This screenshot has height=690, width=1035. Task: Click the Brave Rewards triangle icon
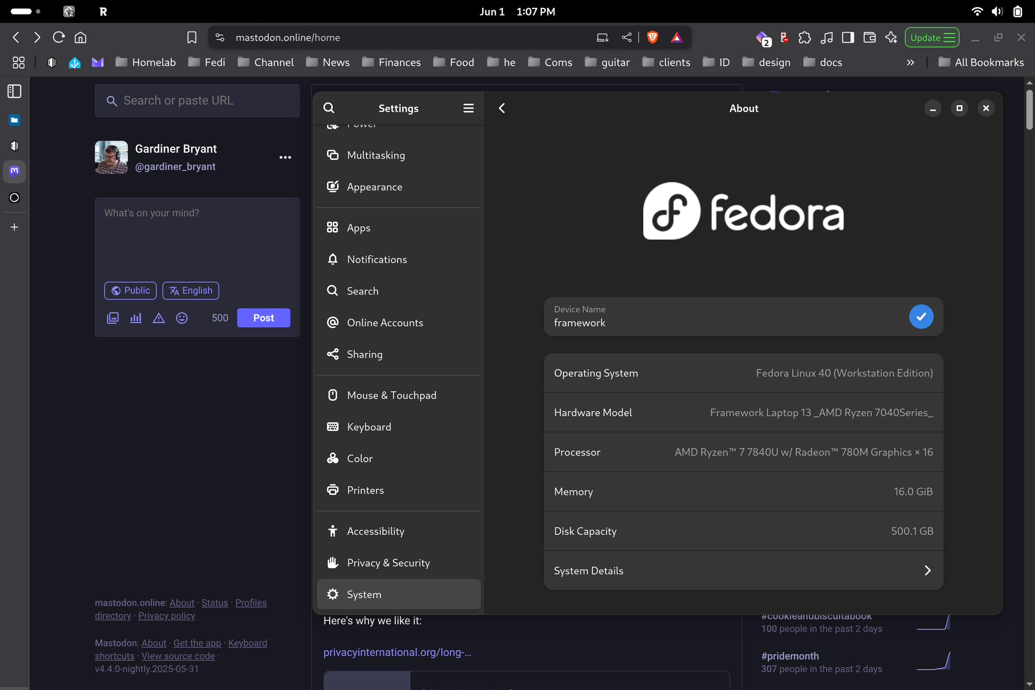pos(676,37)
